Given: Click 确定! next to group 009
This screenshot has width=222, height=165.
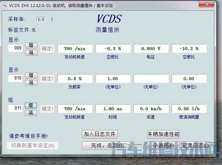Looking at the screenshot, I should 47,49.
